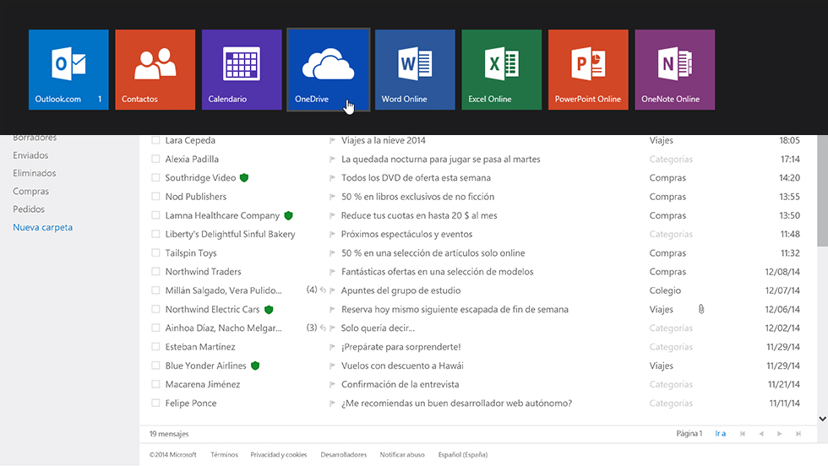Click green shield beside Blue Yonder Airlines
The image size is (828, 466).
click(x=255, y=366)
